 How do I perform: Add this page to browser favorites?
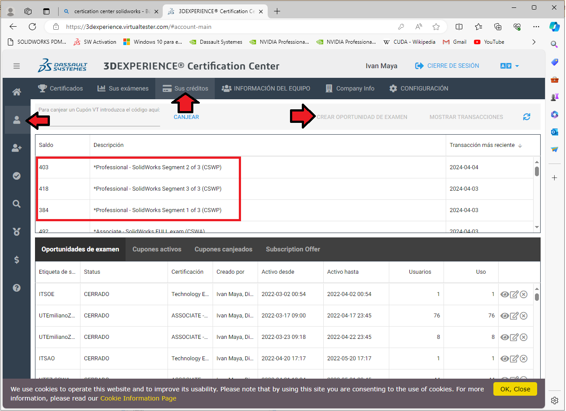click(436, 27)
